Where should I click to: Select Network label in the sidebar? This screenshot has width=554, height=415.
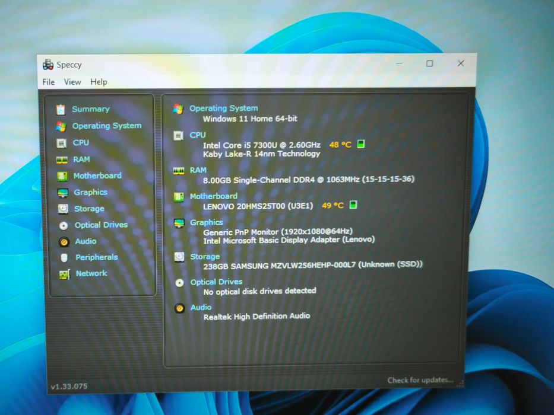(91, 273)
